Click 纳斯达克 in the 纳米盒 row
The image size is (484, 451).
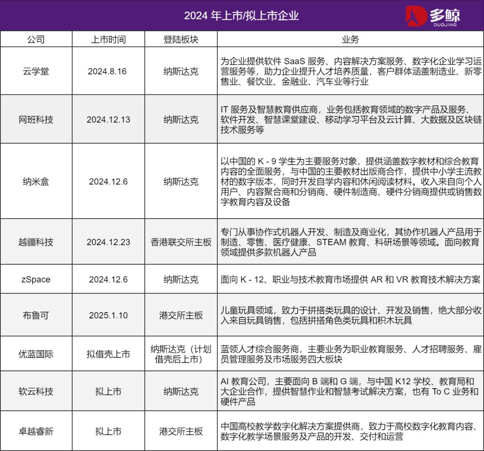tap(181, 181)
